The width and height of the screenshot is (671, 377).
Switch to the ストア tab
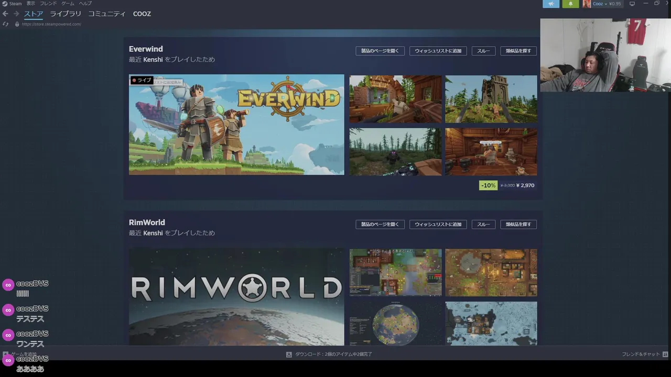point(34,14)
